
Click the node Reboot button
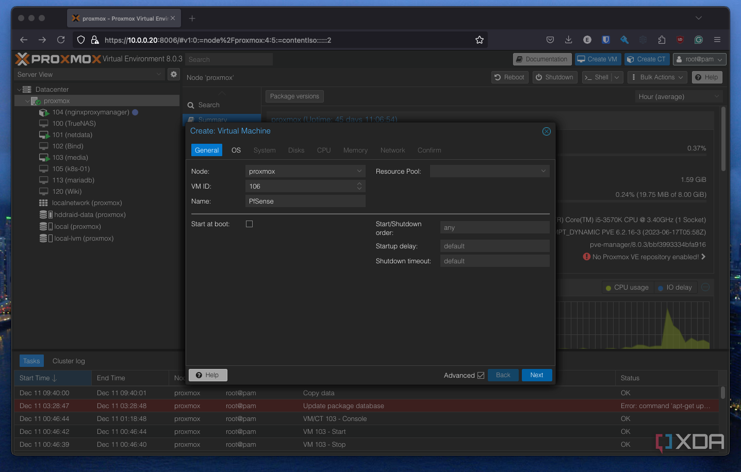point(509,77)
